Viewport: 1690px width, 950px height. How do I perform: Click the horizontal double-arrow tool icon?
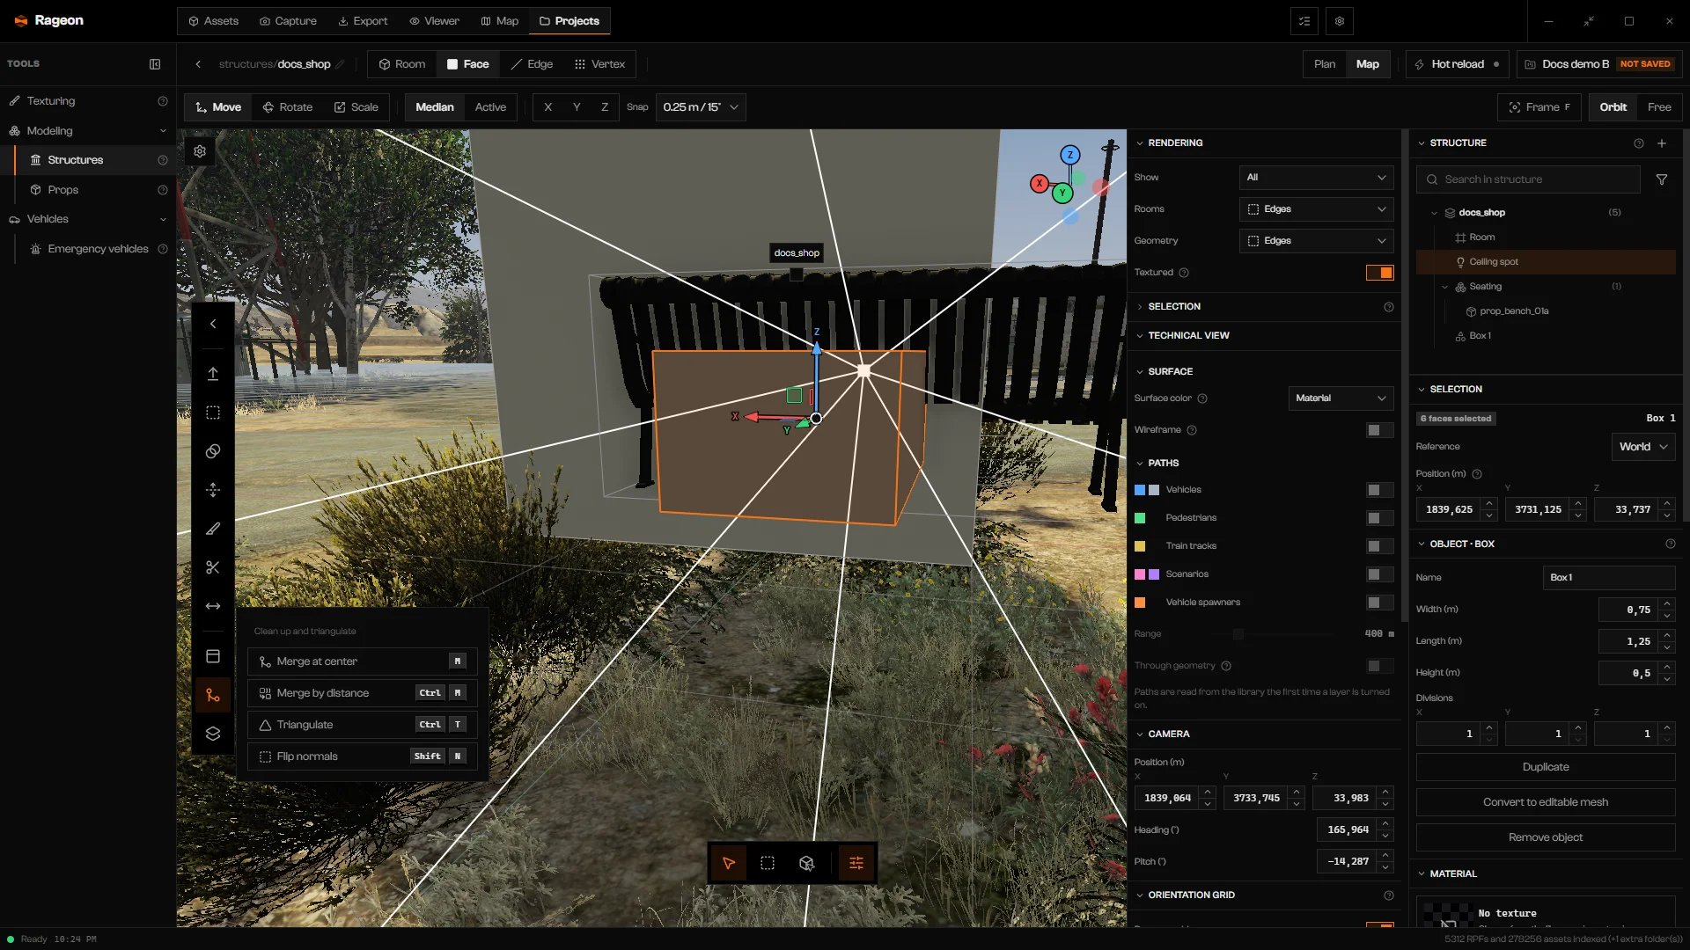coord(213,606)
